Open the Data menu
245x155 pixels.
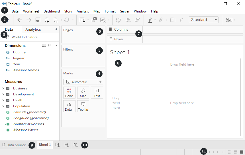click(15, 11)
